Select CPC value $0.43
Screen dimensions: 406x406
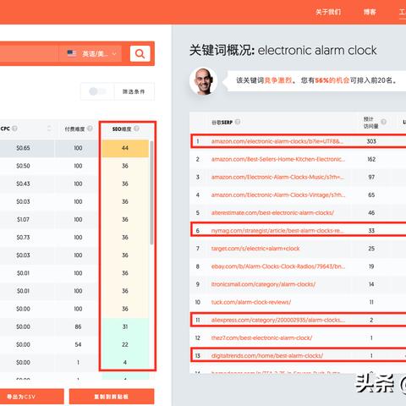click(23, 184)
